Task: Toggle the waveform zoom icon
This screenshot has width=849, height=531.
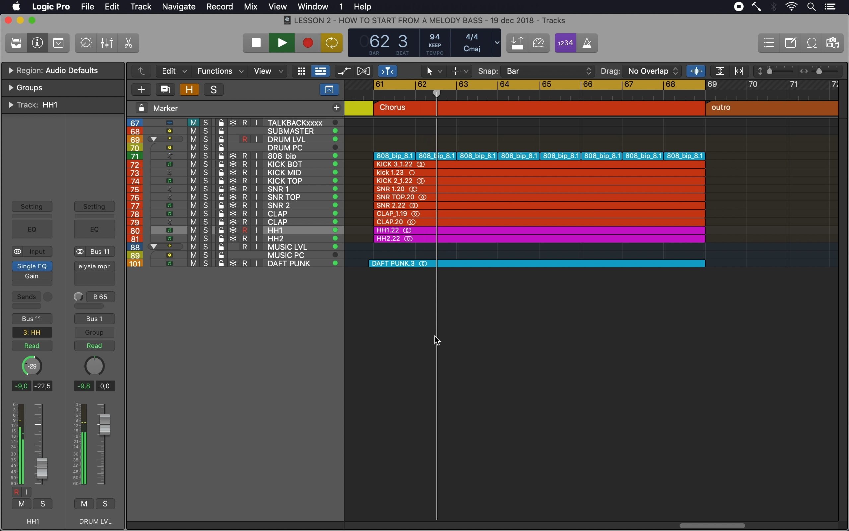Action: pyautogui.click(x=696, y=71)
